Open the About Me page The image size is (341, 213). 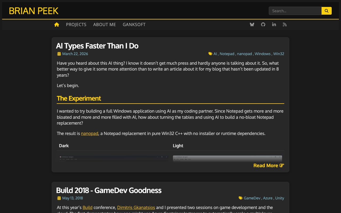104,24
